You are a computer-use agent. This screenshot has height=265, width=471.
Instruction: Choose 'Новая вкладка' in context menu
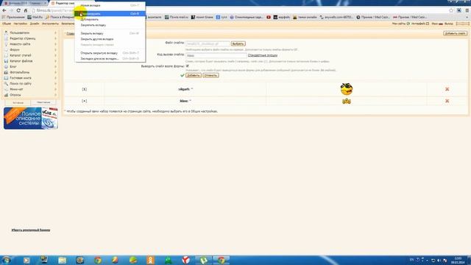tap(110, 5)
